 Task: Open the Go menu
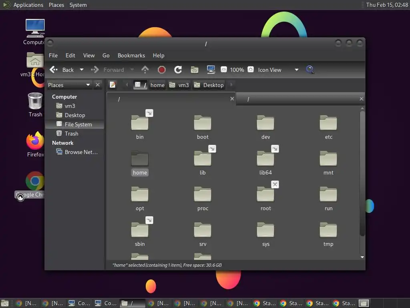click(106, 55)
